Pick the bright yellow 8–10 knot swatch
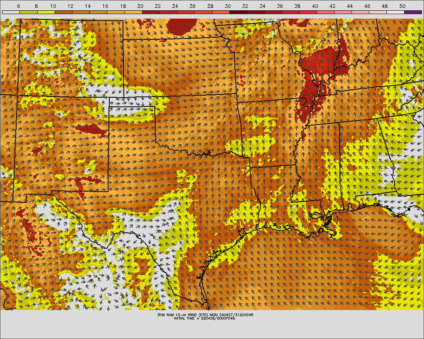The width and height of the screenshot is (424, 339). tap(46, 12)
